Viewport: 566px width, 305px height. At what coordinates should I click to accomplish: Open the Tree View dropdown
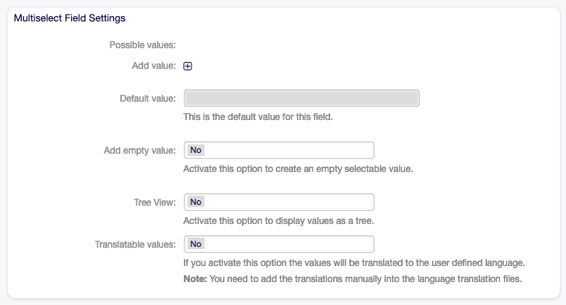[x=279, y=202]
